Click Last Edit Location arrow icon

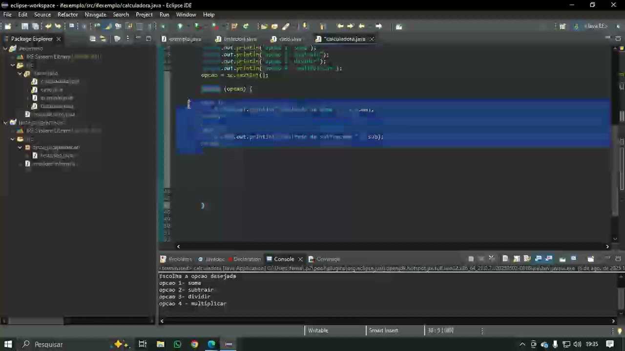[x=340, y=26]
